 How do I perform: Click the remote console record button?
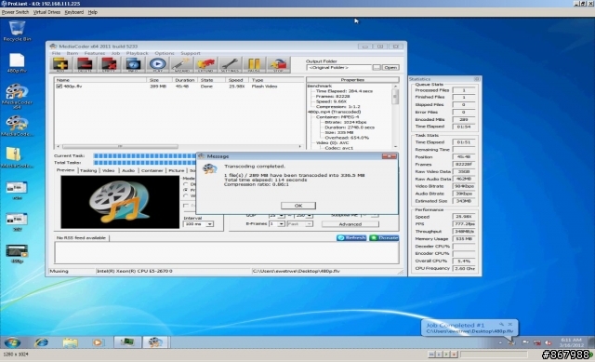pyautogui.click(x=454, y=355)
